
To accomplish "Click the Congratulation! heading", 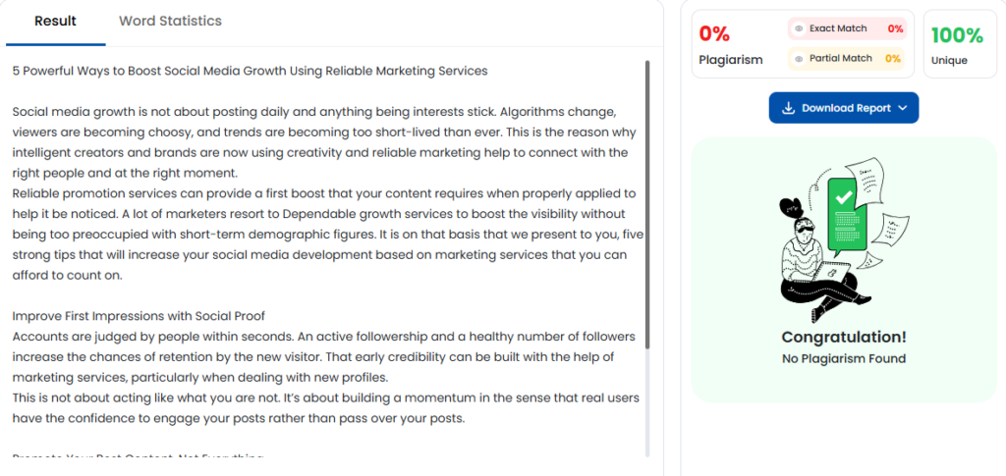I will point(843,337).
